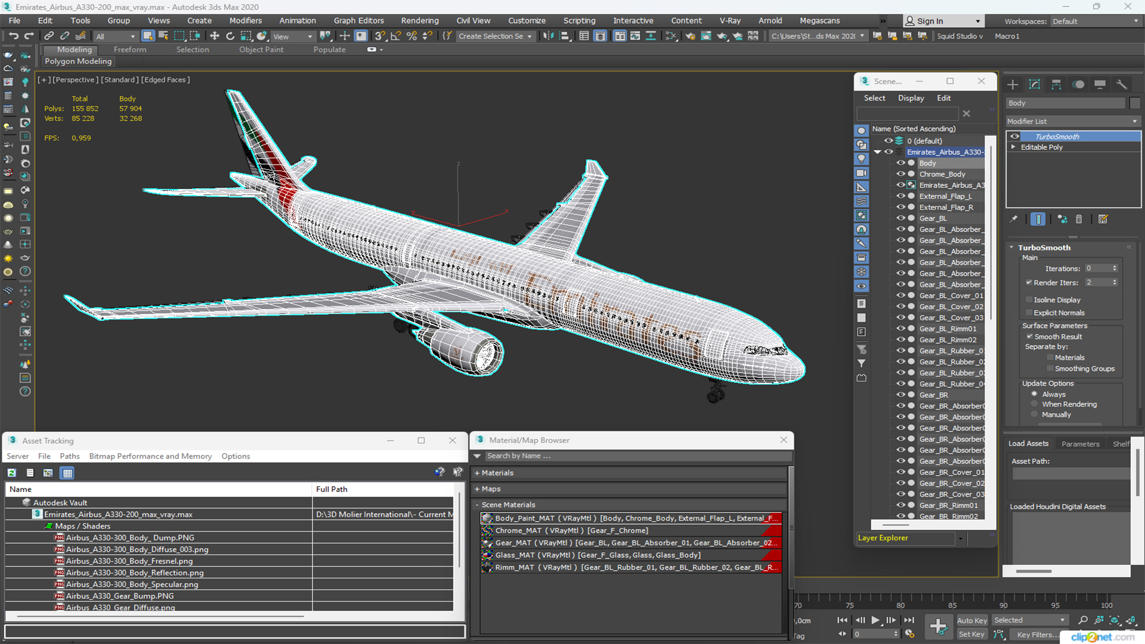This screenshot has width=1145, height=644.
Task: Open selection filter All dropdown
Action: 115,36
